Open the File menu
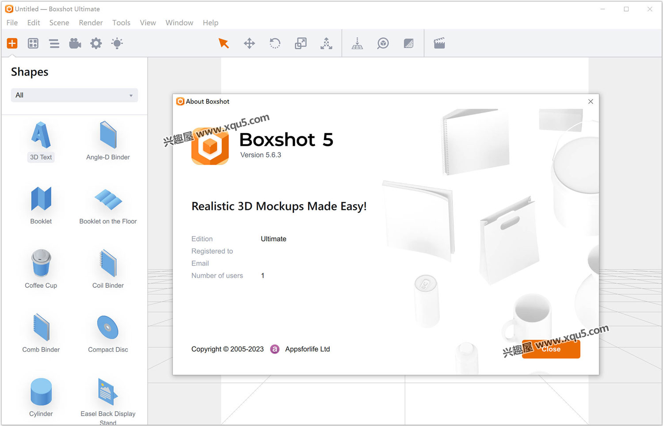This screenshot has height=426, width=663. pyautogui.click(x=12, y=23)
